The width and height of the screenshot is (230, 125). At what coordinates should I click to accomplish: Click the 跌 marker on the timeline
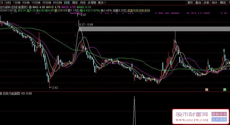click(225, 90)
